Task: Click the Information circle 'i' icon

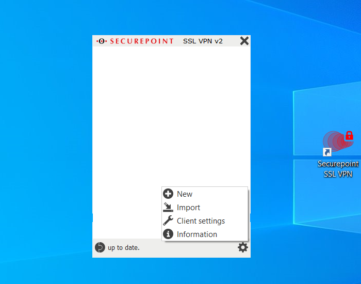Action: [x=168, y=234]
